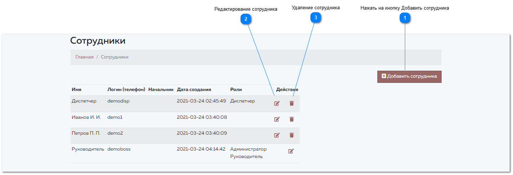
Task: Select the demo1 login cell
Action: (115, 117)
